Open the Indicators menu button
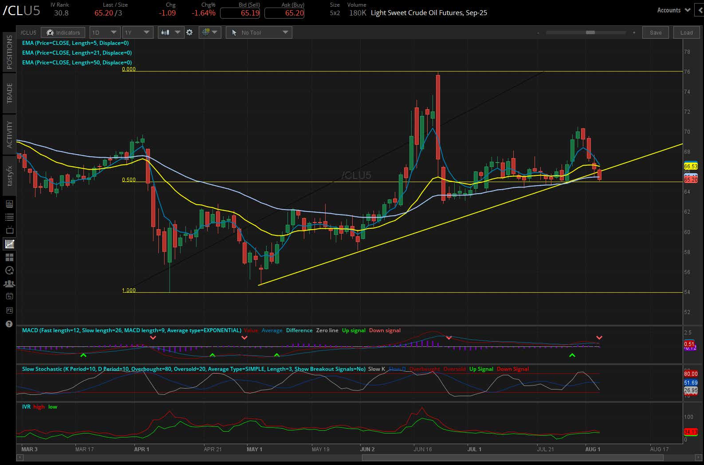Screen dimensions: 704x465 63,32
